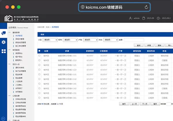The width and height of the screenshot is (173, 121).
Task: Click the 删除 button
Action: click(x=159, y=45)
